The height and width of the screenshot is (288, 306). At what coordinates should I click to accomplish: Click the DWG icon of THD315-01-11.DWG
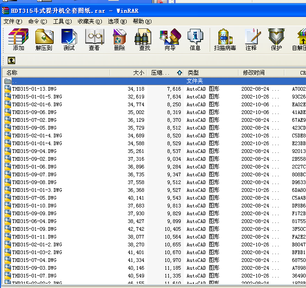(x=8, y=237)
